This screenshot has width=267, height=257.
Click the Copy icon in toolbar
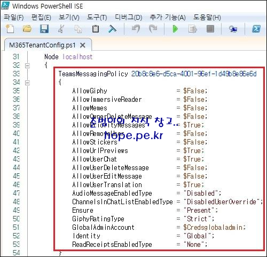(78, 29)
